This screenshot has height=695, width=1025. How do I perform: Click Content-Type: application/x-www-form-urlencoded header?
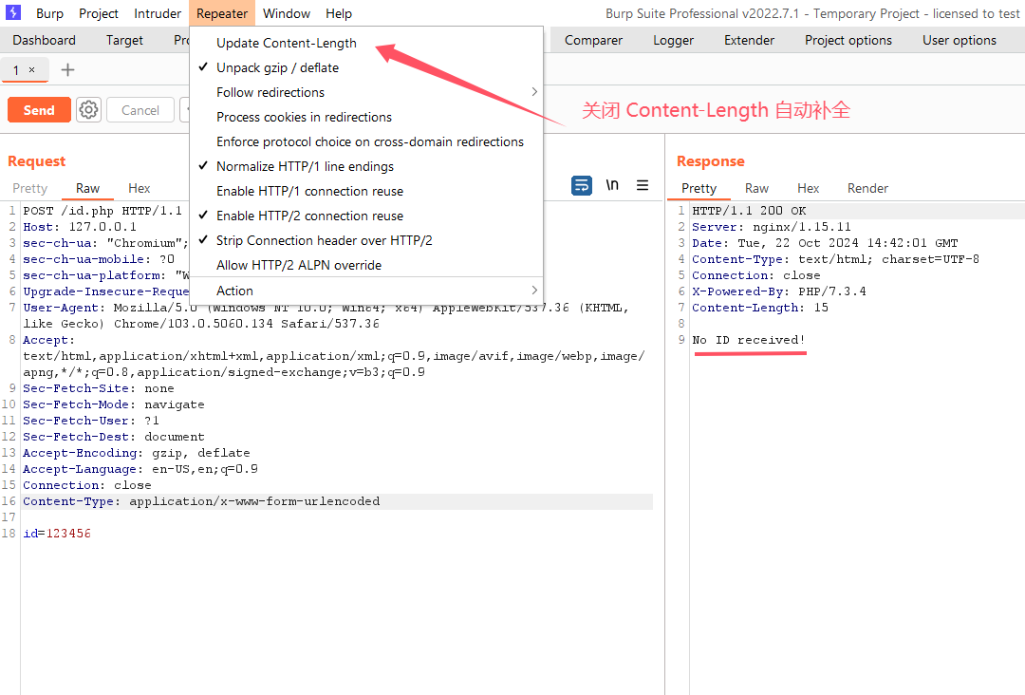(x=201, y=501)
